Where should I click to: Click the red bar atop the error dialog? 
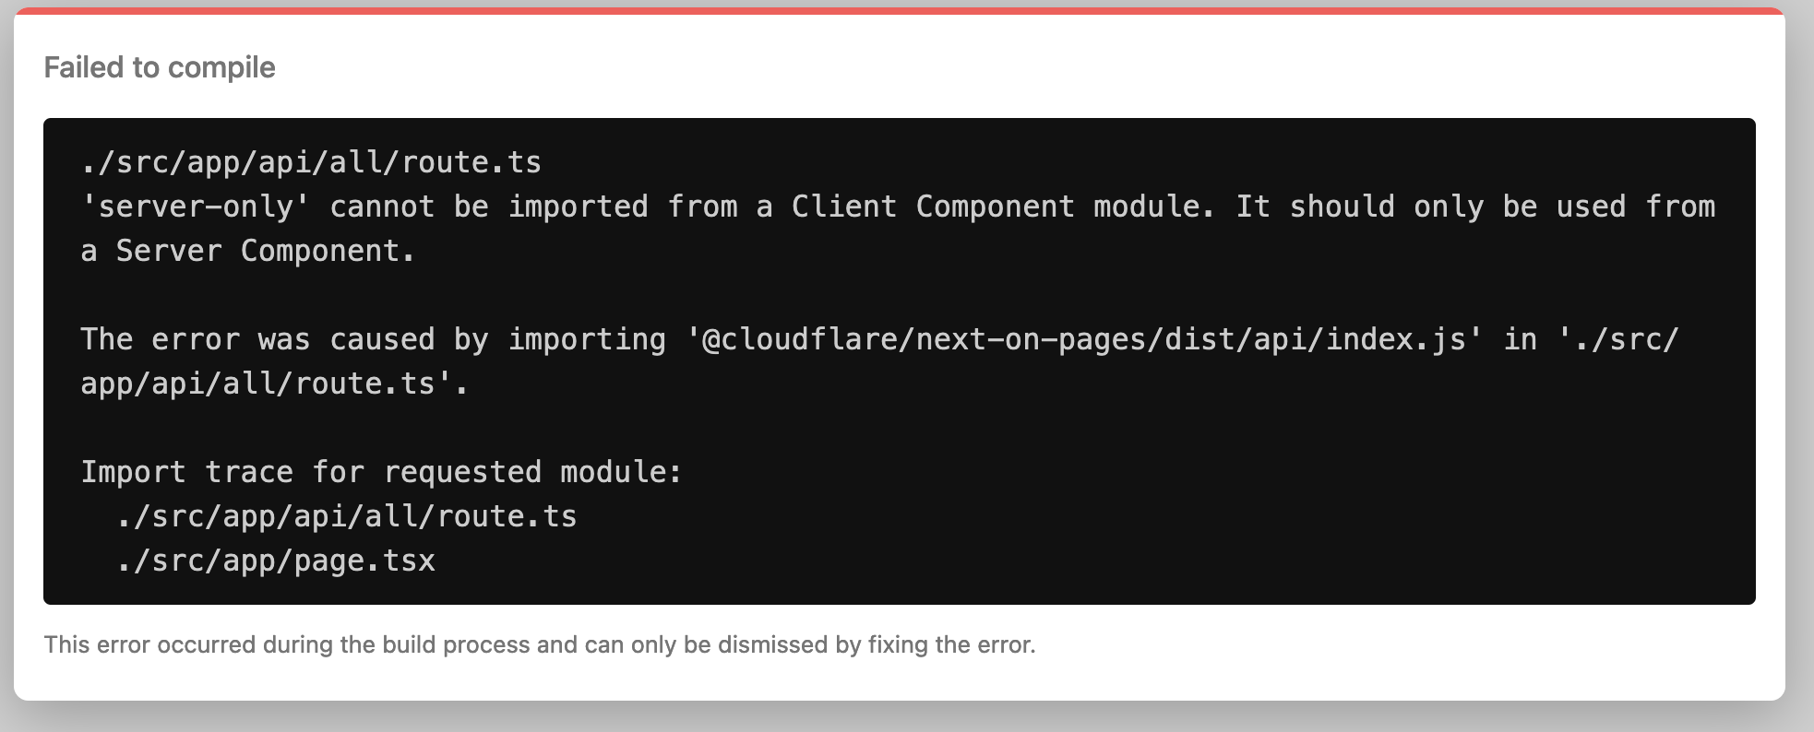tap(900, 11)
